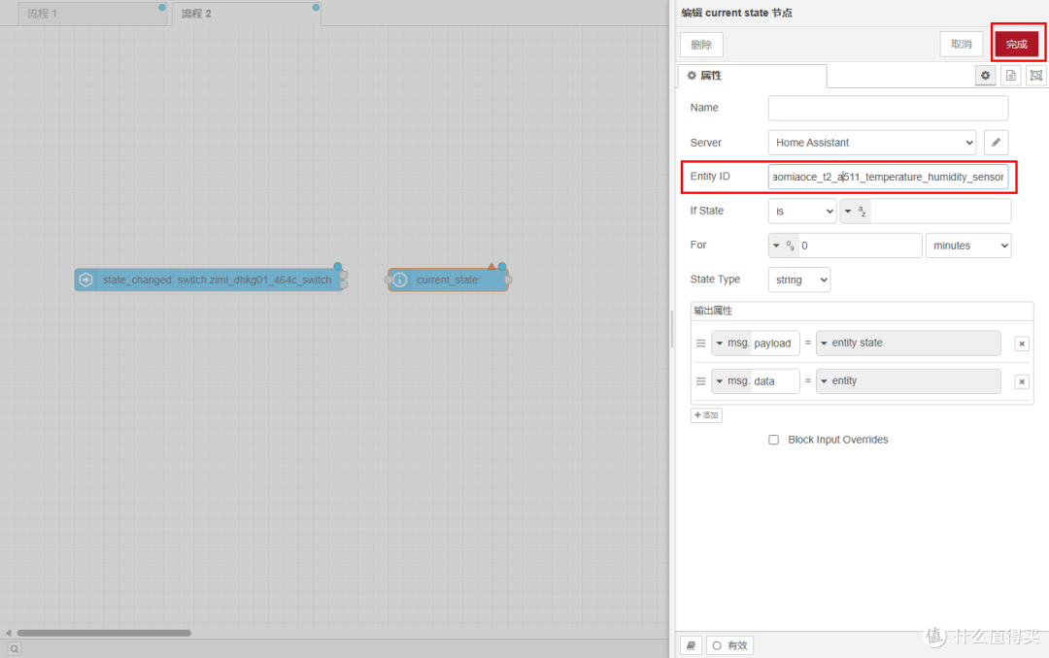The image size is (1049, 658).
Task: Open msg. data property type dropdown
Action: 731,381
